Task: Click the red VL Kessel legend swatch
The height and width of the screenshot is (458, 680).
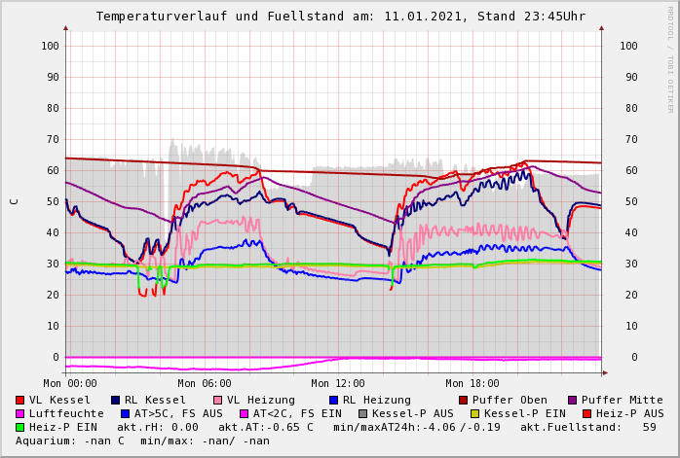Action: pos(20,400)
